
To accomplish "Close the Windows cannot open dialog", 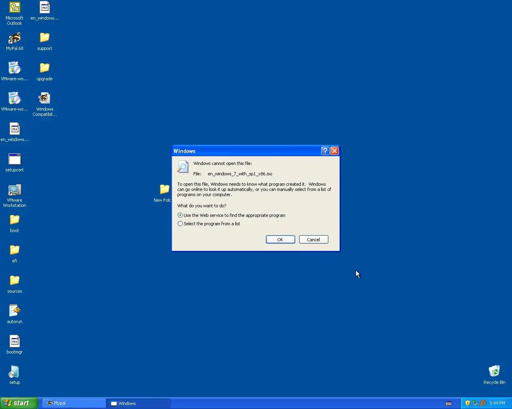I will [335, 151].
